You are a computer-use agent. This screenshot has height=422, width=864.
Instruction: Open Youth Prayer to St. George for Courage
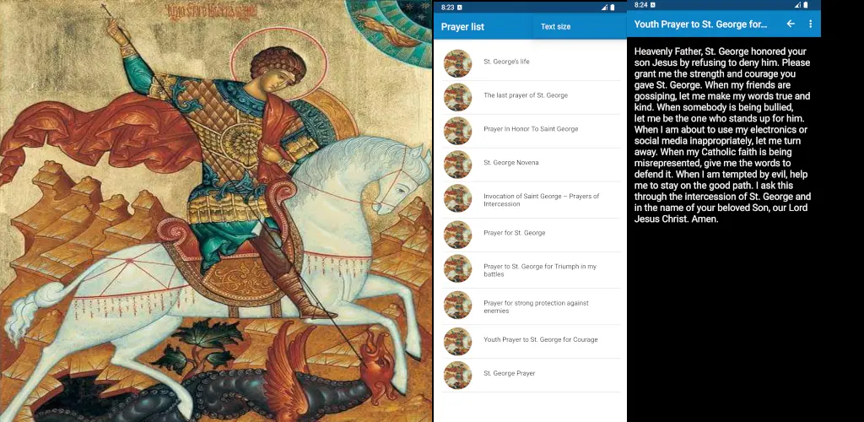(x=532, y=340)
